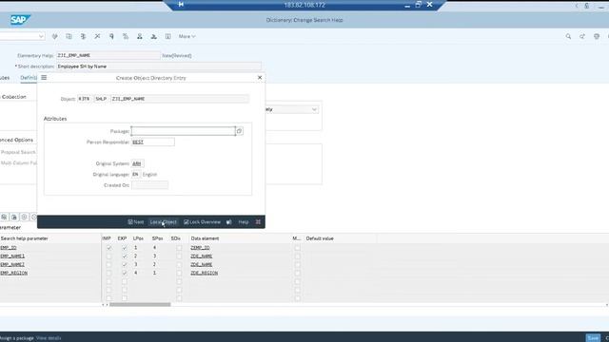Click the SAP logo
The image size is (609, 342).
click(x=20, y=20)
